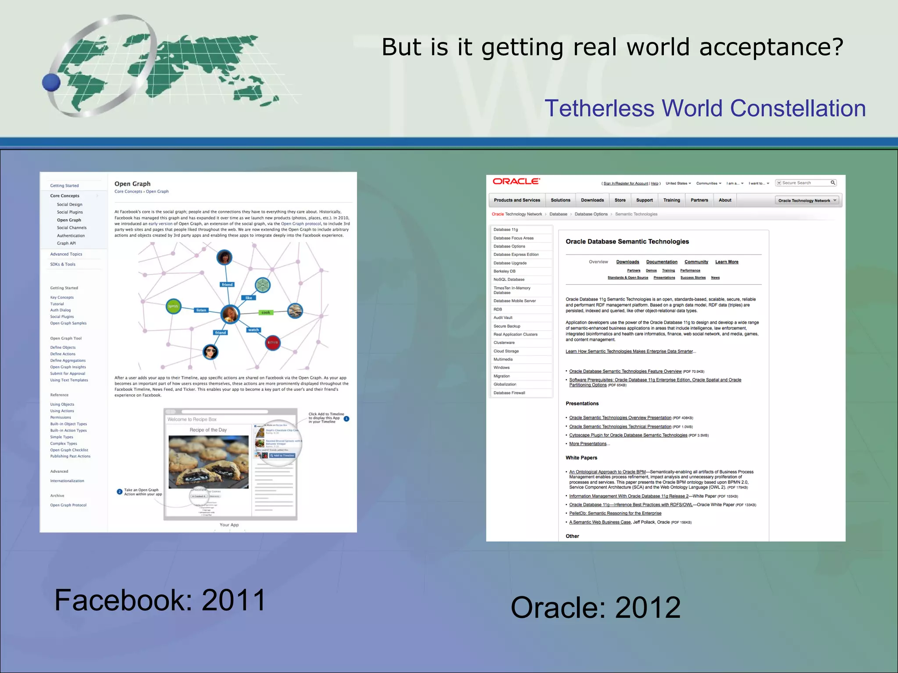Open Oracle Semantic Technologies Overview Presentation link
The width and height of the screenshot is (898, 673).
[620, 418]
